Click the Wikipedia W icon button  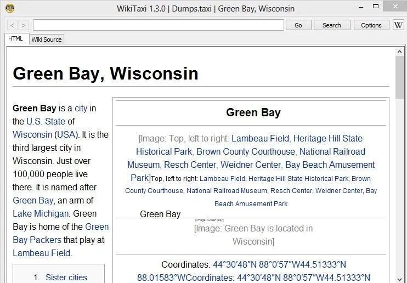(x=398, y=25)
